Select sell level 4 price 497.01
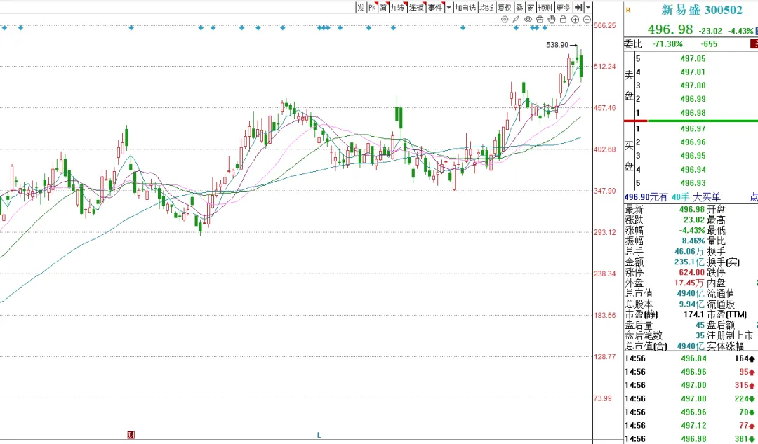Image resolution: width=758 pixels, height=444 pixels. 693,72
